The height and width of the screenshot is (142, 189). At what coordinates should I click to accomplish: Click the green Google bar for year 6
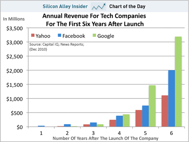178,82
